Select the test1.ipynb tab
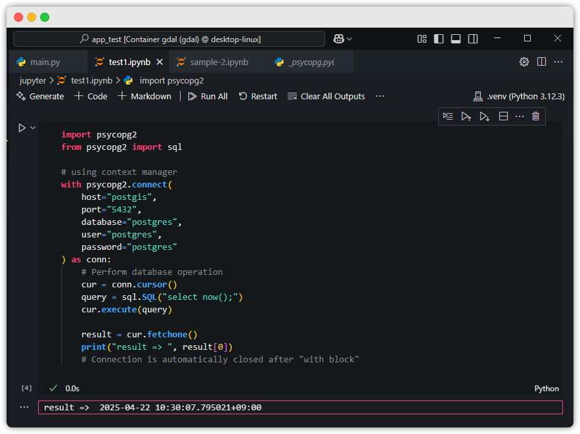This screenshot has height=434, width=580. (129, 62)
